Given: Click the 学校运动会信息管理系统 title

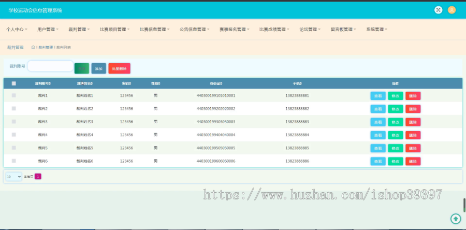Looking at the screenshot, I should pos(35,10).
